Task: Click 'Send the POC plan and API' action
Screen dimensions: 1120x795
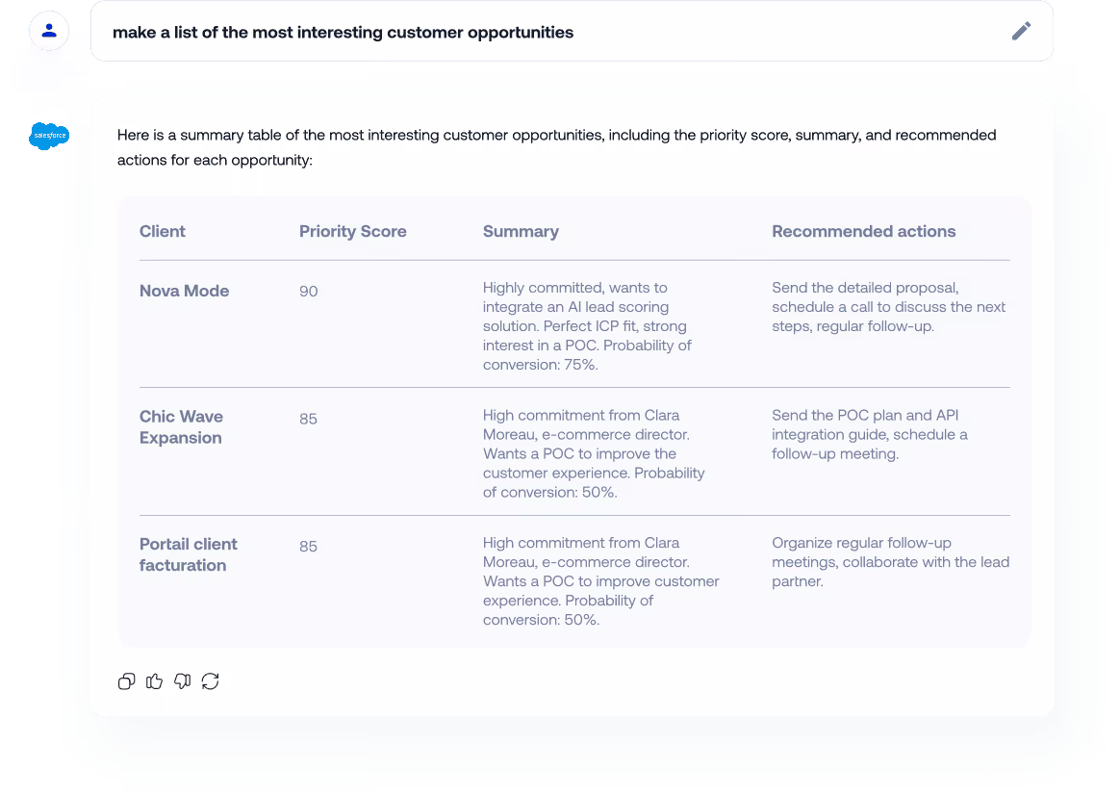Action: point(869,434)
